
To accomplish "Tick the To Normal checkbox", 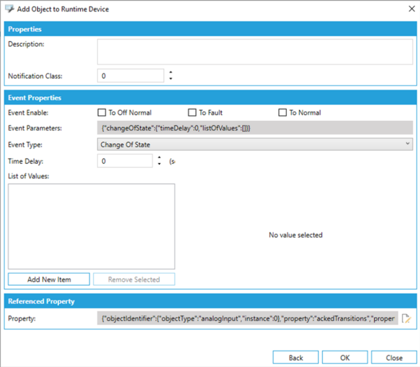I will [283, 113].
